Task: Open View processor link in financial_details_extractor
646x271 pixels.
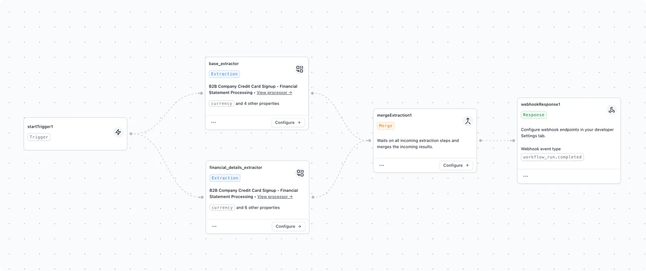Action: tap(275, 197)
